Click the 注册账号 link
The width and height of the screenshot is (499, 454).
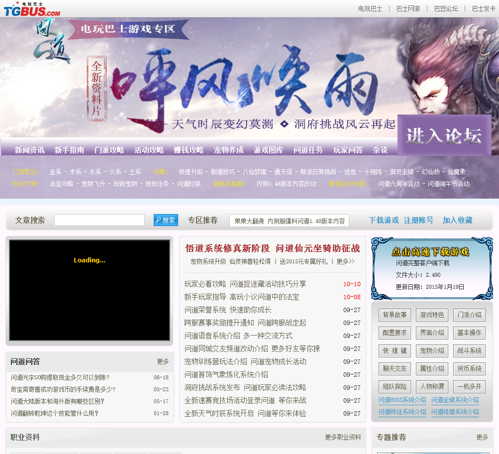coord(418,220)
